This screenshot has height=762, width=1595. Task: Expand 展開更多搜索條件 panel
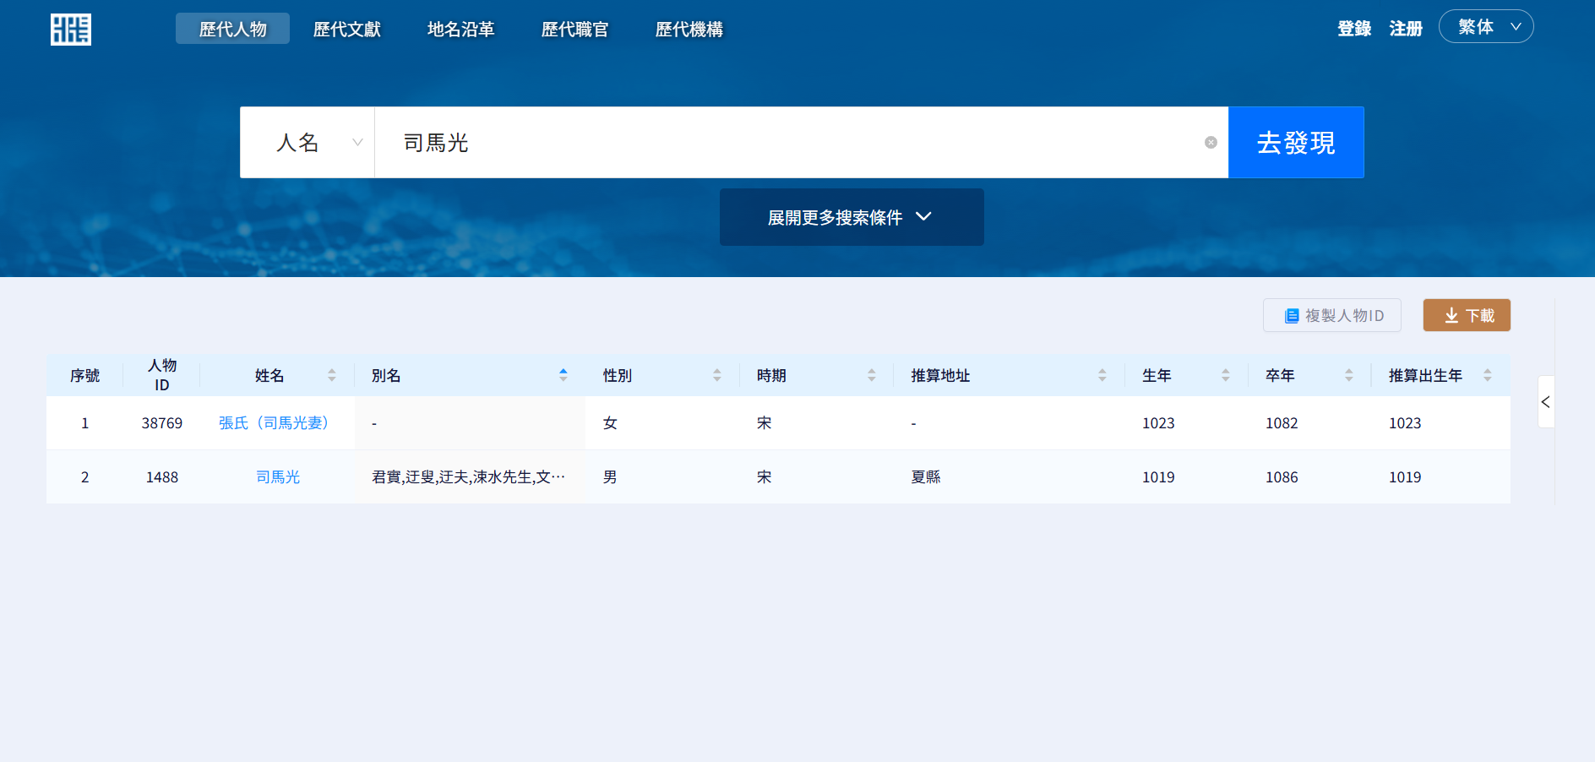[x=851, y=217]
